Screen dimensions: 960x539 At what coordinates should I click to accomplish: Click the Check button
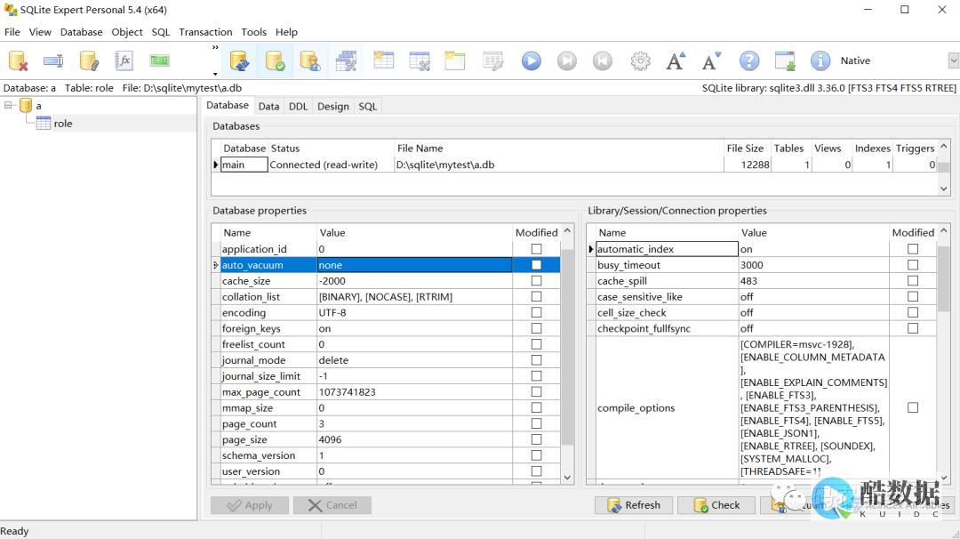[x=716, y=504]
